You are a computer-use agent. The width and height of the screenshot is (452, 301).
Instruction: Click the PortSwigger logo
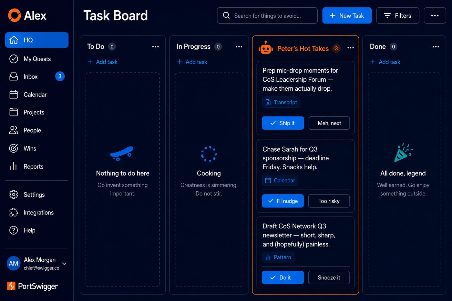(33, 286)
